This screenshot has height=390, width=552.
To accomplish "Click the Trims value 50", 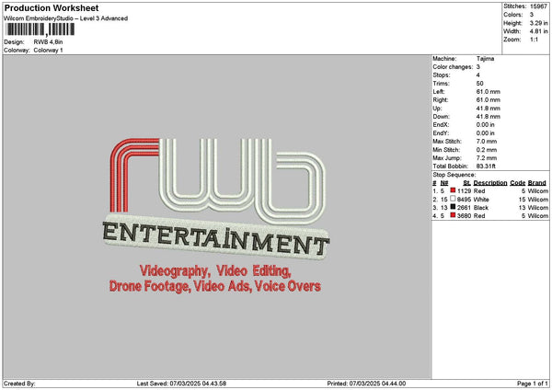I will pyautogui.click(x=480, y=84).
